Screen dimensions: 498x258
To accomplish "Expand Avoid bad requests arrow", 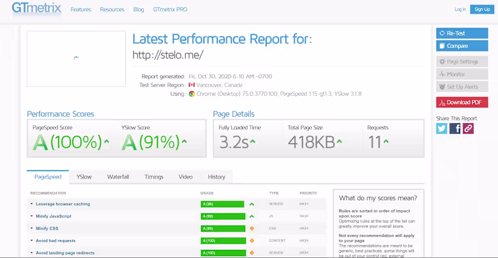I will 32,241.
